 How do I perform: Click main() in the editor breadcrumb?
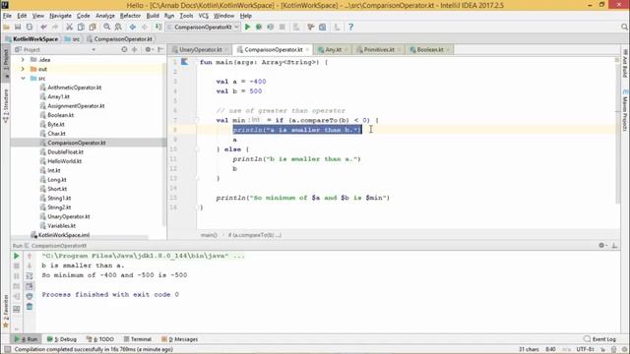point(209,235)
